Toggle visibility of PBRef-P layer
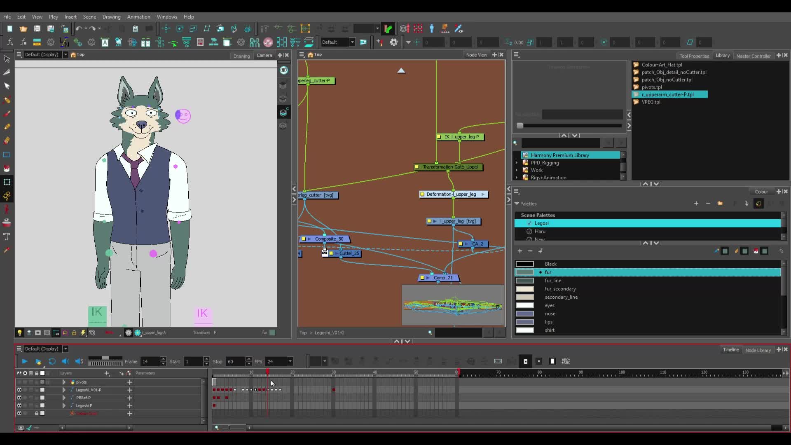This screenshot has width=791, height=445. 19,398
